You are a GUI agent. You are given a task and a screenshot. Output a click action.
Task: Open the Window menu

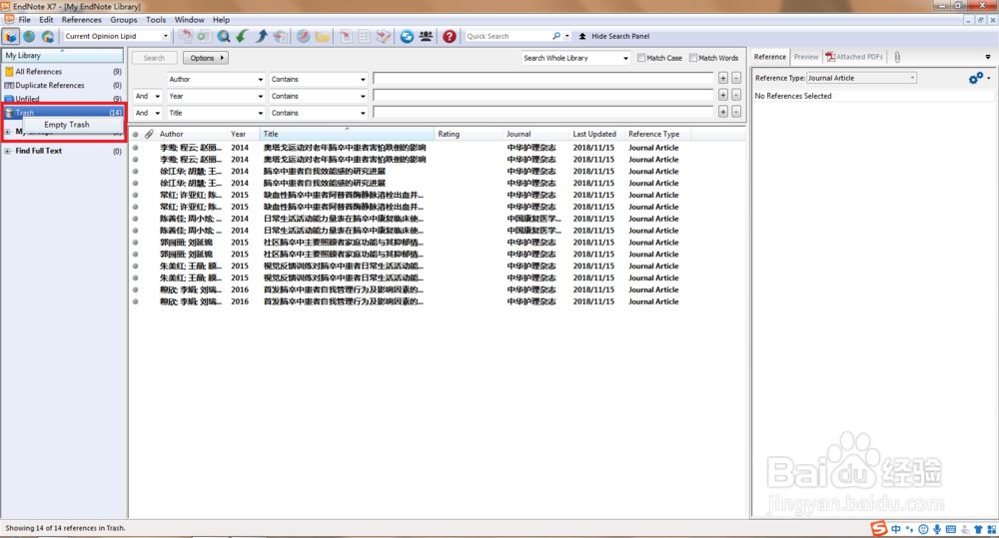(189, 20)
